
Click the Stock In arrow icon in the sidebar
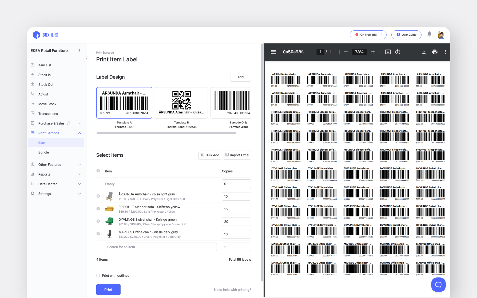click(32, 75)
